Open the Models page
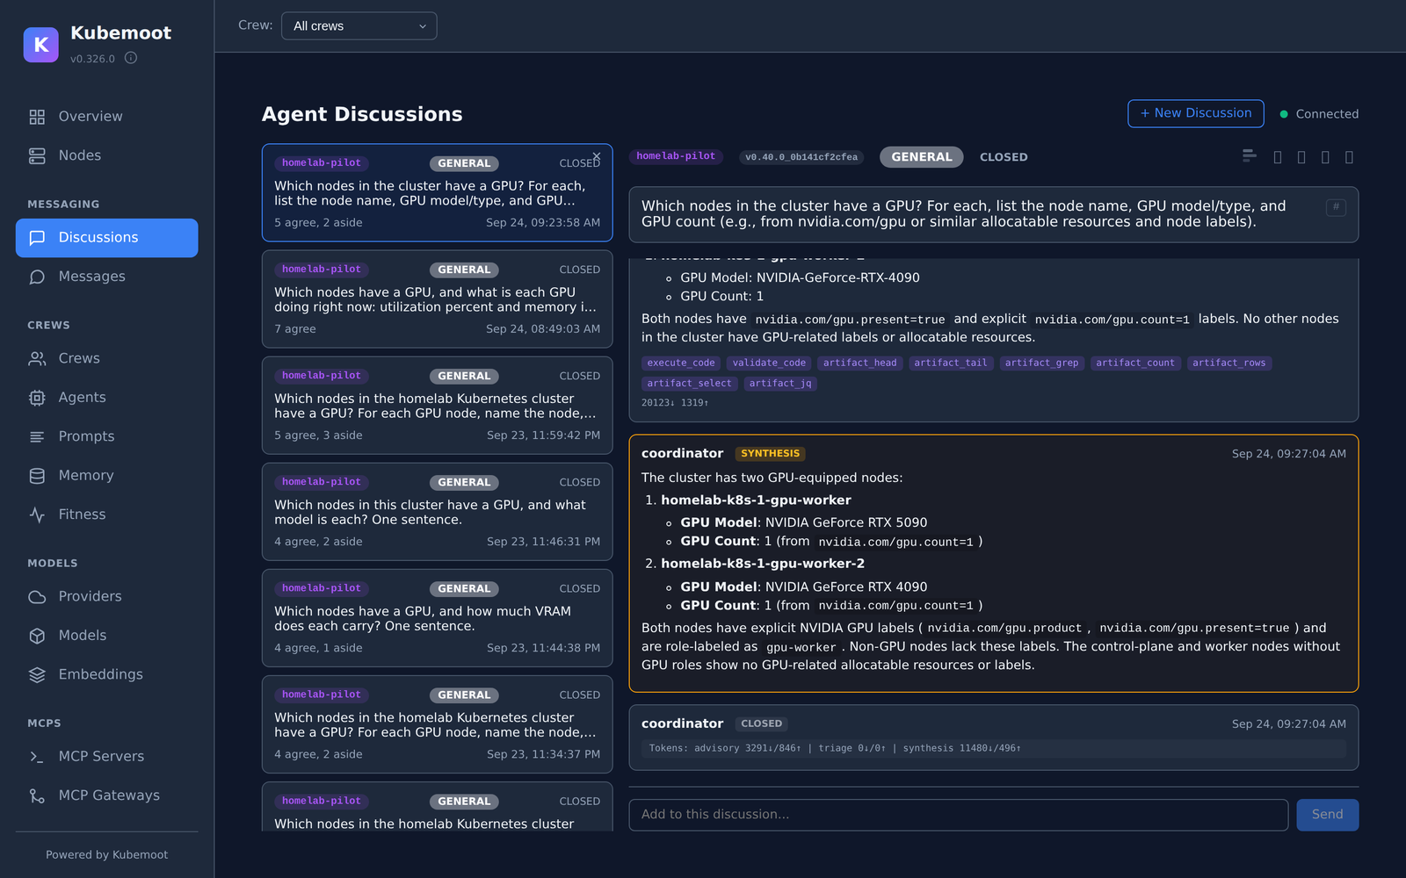 (106, 636)
